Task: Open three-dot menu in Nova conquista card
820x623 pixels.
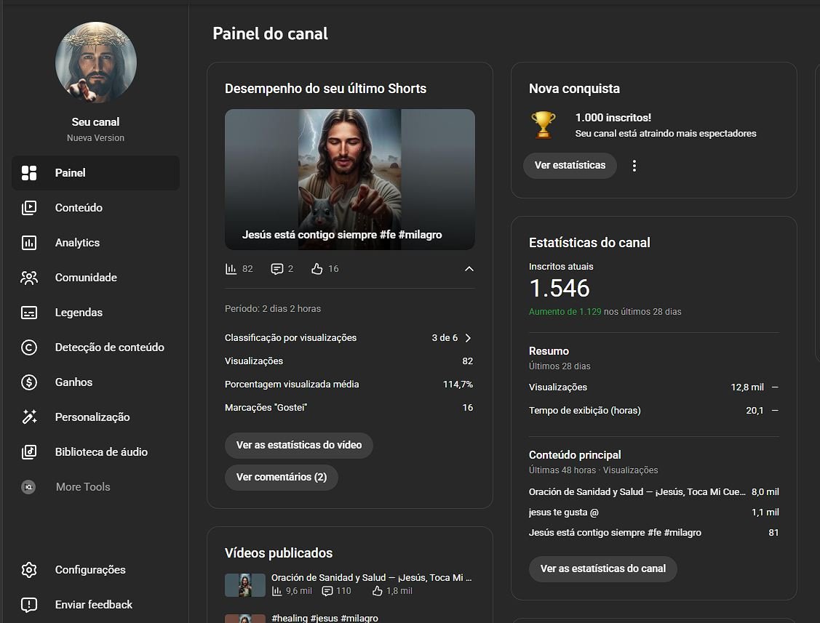Action: coord(634,166)
